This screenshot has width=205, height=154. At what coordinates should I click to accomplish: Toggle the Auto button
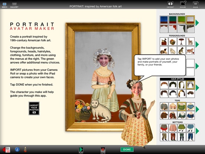click(x=103, y=150)
